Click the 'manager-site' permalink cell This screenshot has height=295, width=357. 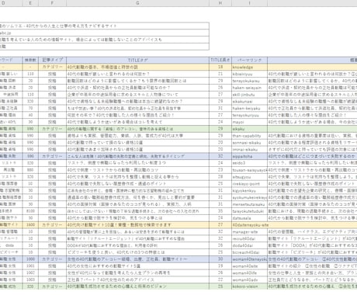tap(250, 231)
